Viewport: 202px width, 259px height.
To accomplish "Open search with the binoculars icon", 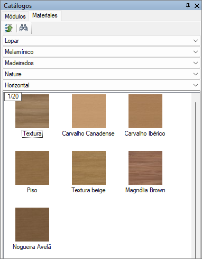I will click(23, 28).
